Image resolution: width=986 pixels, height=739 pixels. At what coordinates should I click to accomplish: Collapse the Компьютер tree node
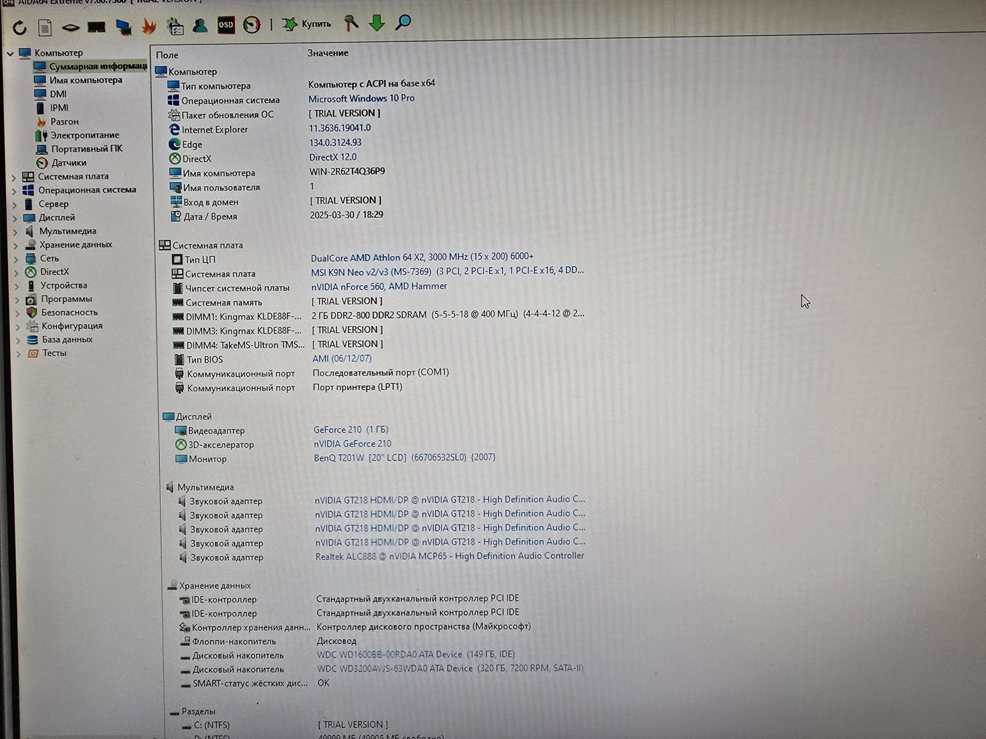pyautogui.click(x=10, y=53)
